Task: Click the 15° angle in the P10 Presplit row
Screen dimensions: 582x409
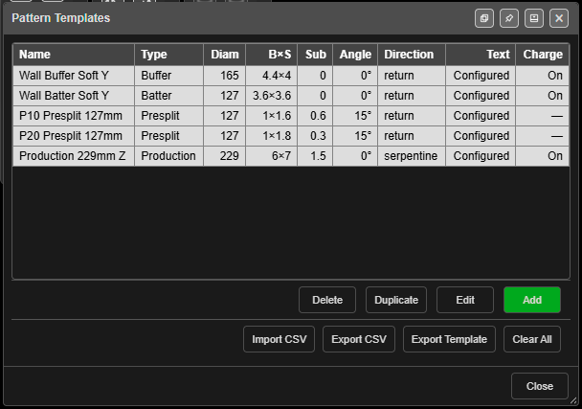Action: point(355,116)
